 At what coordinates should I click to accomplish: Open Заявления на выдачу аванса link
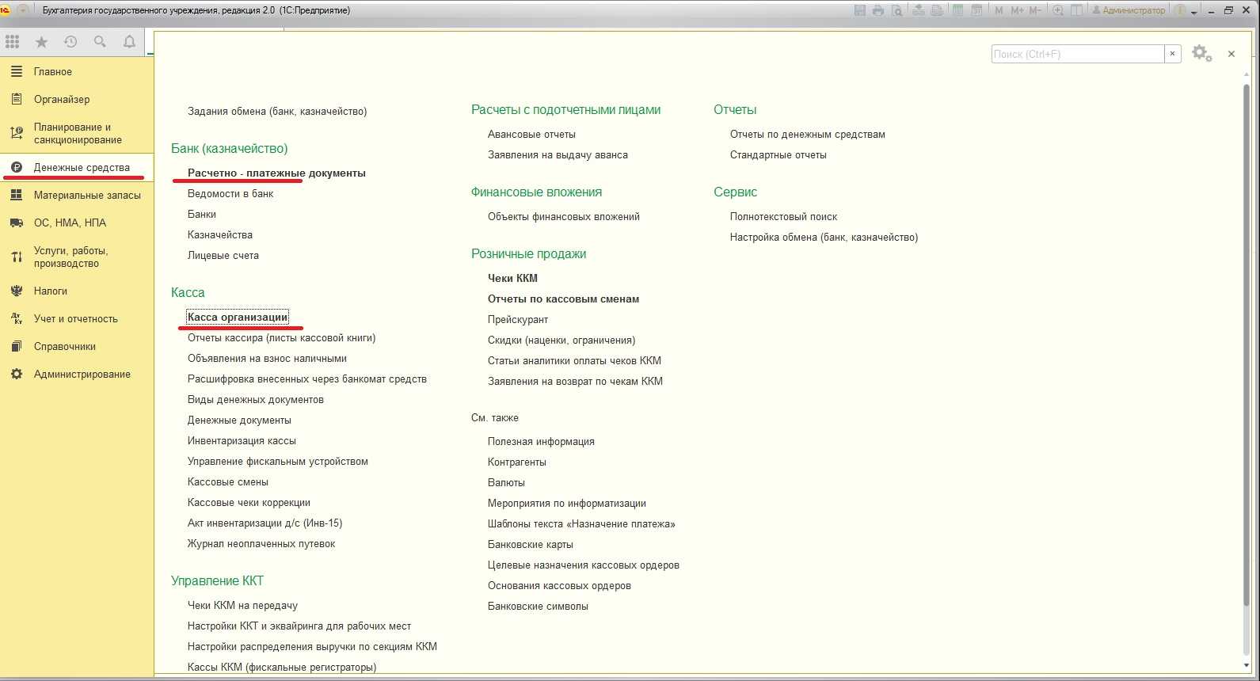(558, 154)
